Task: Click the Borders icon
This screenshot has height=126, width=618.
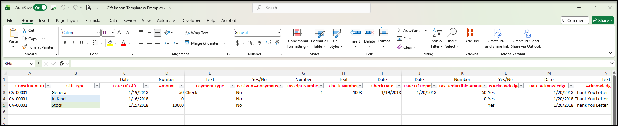Action: pyautogui.click(x=96, y=43)
